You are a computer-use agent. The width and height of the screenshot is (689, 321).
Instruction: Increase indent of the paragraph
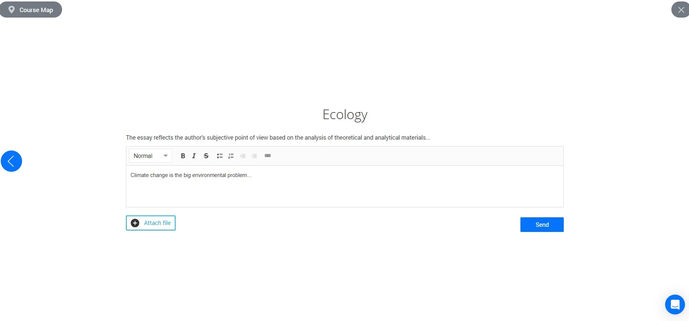[x=254, y=156]
